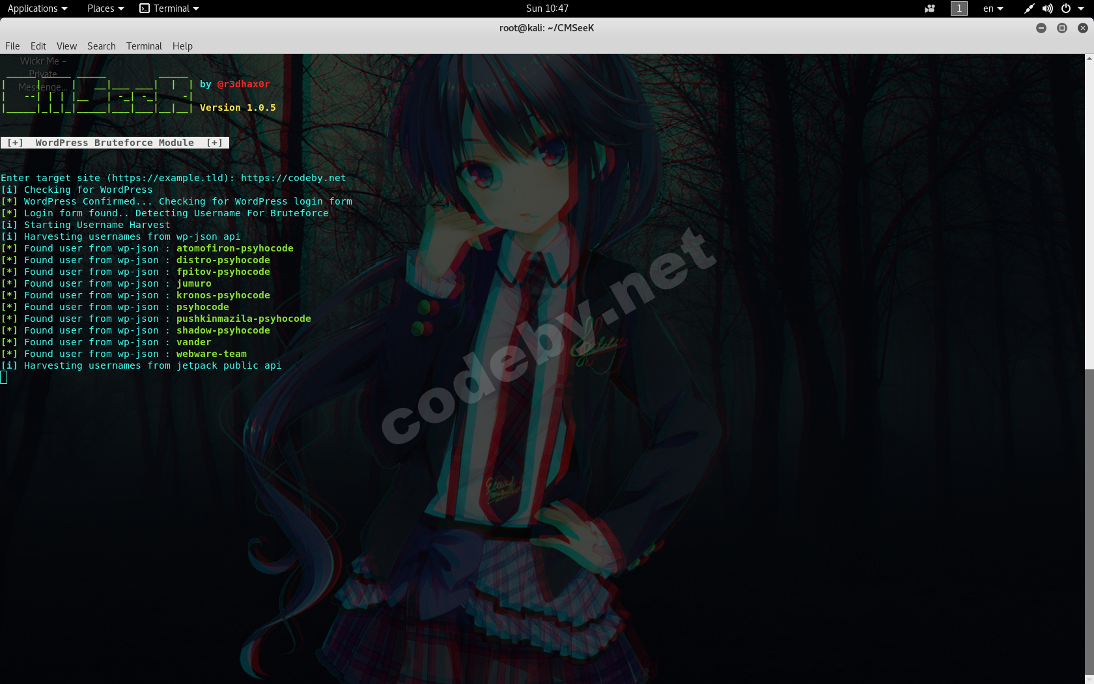Click the author handle '@r3dhax0r'

point(244,84)
